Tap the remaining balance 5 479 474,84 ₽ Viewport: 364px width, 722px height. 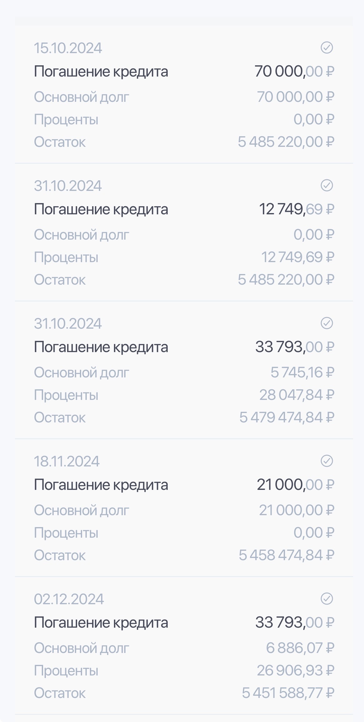pos(286,418)
